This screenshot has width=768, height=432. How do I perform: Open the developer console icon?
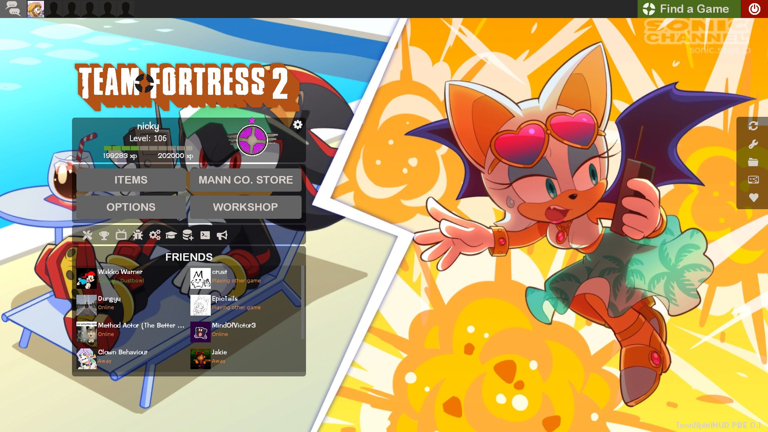(x=205, y=235)
